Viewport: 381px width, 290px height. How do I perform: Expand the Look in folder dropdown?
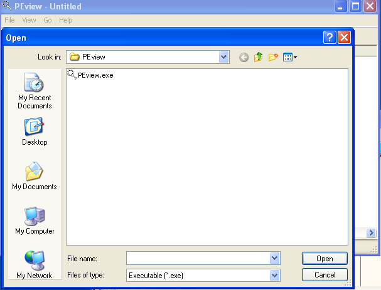[x=223, y=57]
